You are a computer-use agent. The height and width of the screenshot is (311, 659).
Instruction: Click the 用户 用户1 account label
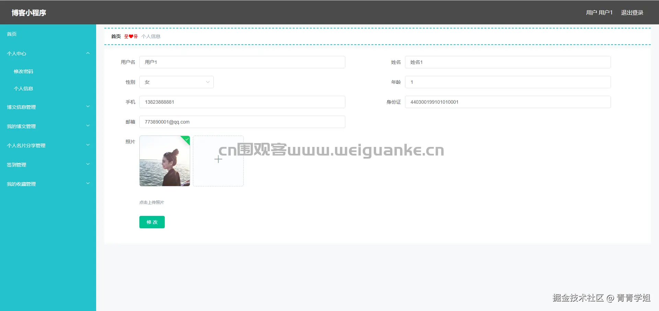point(599,13)
